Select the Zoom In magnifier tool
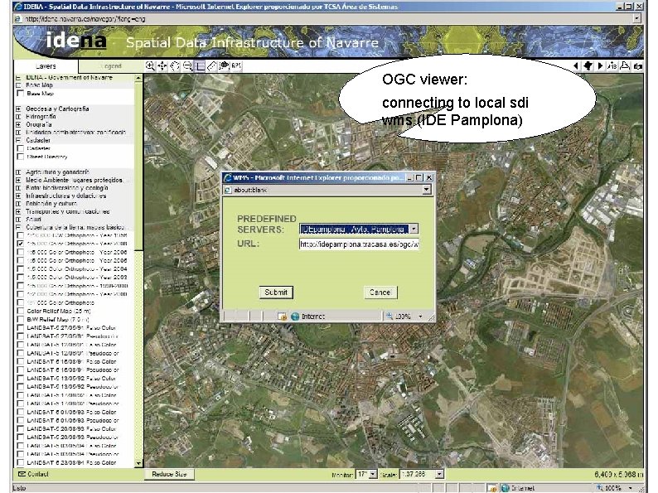Screen dimensions: 658x493 150,66
